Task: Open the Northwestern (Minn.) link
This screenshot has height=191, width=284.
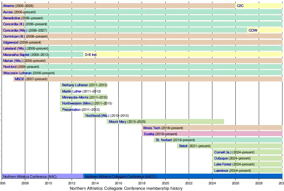Action: click(77, 103)
